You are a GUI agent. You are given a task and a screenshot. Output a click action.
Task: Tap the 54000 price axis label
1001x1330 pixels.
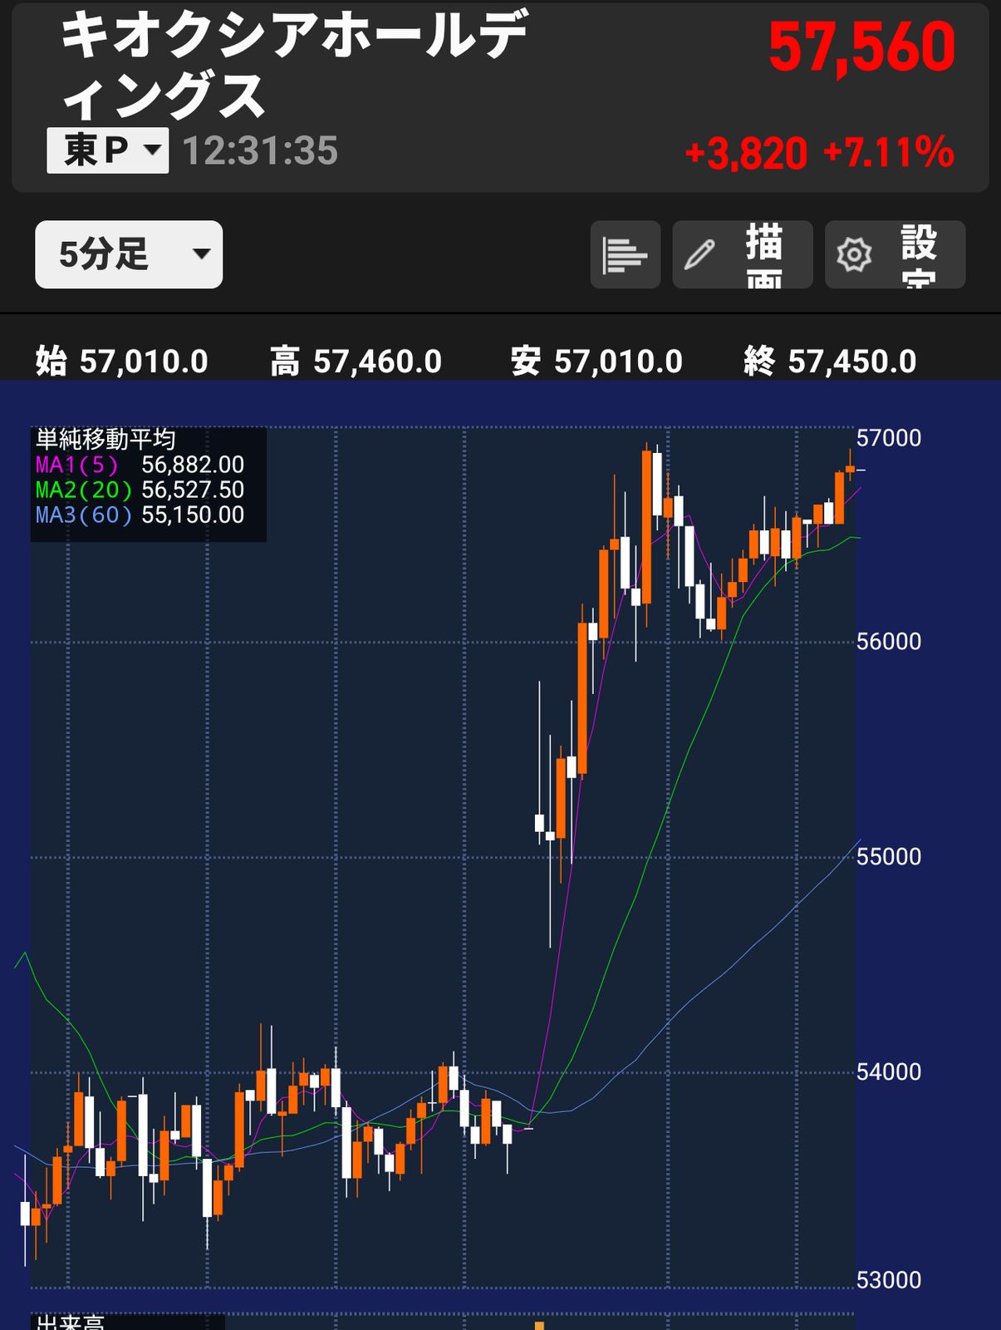tap(889, 1072)
